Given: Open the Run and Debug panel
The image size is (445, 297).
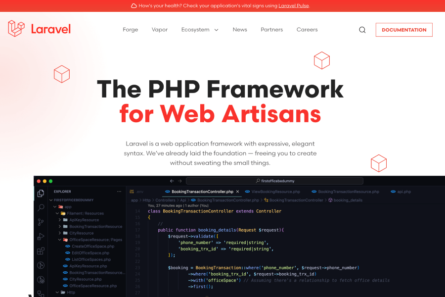Looking at the screenshot, I should coord(41,236).
